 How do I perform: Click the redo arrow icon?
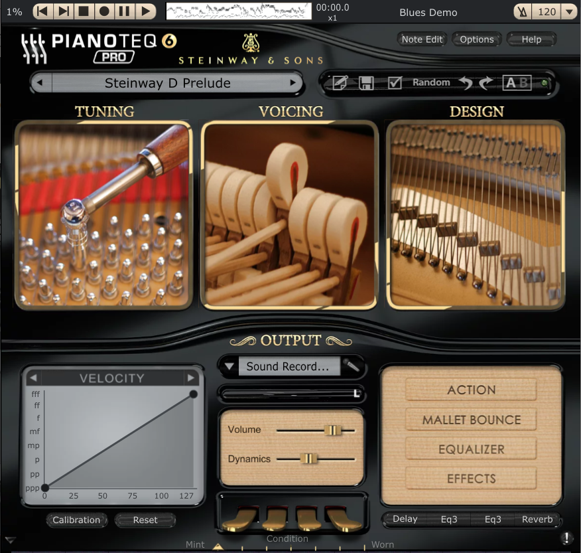tap(486, 83)
